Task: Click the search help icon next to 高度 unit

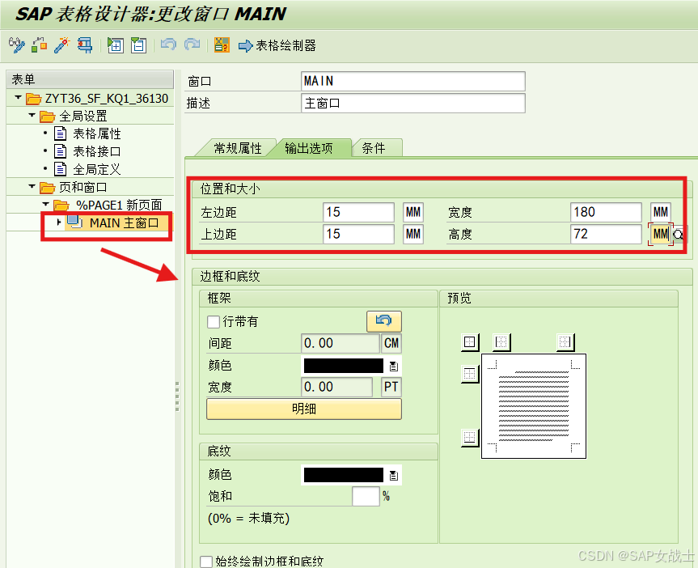Action: coord(679,235)
